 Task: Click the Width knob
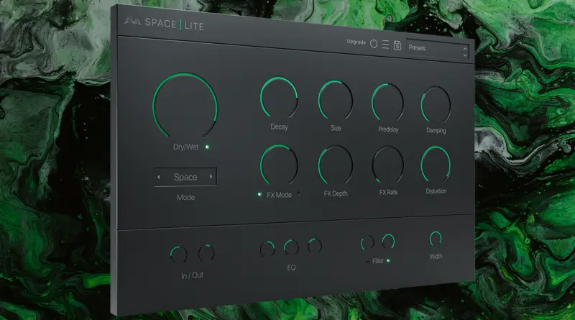(436, 239)
